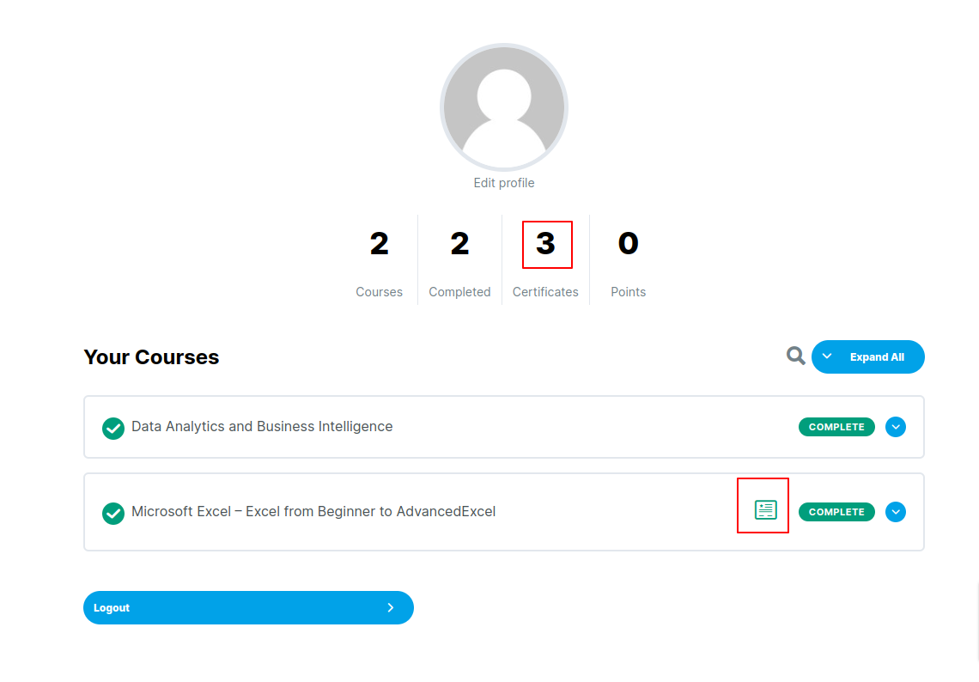Screen dimensions: 979x682
Task: Open the Data Analytics and Business Intelligence title
Action: [262, 427]
